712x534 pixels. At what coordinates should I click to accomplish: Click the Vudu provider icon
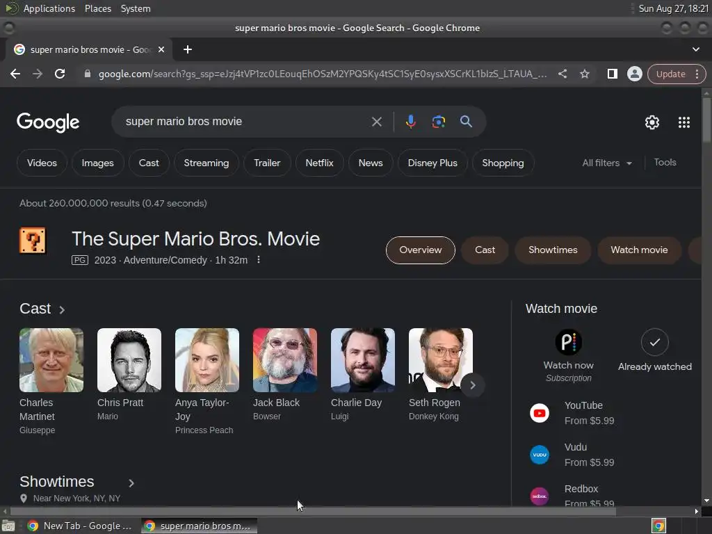[x=540, y=455]
